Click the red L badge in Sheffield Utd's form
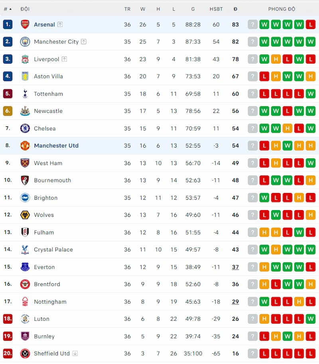 (x=264, y=353)
